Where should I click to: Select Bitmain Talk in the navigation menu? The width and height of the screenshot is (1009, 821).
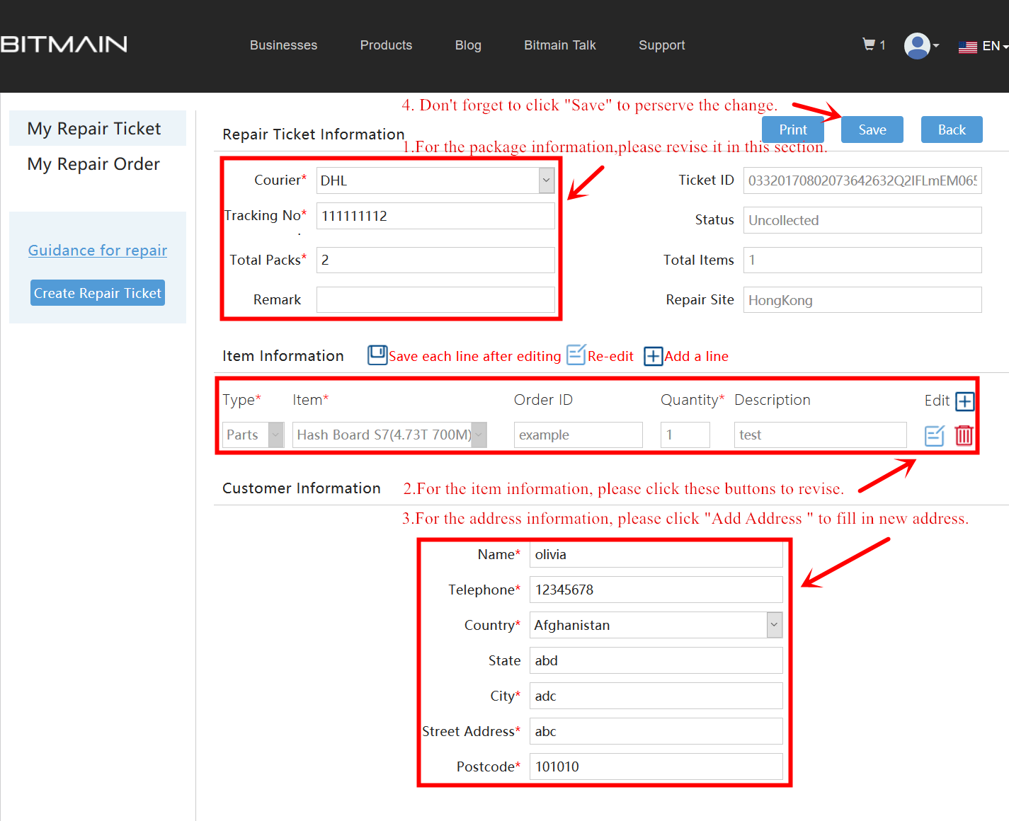559,45
